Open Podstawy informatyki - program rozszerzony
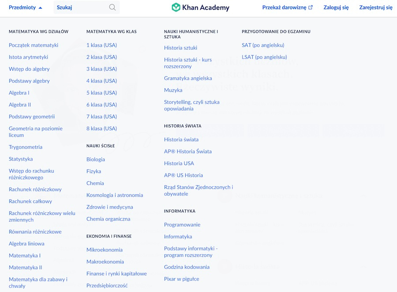 191,251
